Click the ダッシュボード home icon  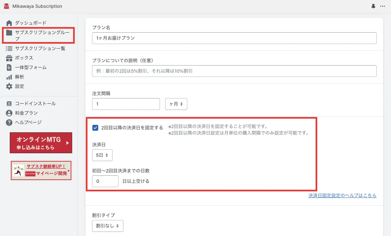pos(9,23)
